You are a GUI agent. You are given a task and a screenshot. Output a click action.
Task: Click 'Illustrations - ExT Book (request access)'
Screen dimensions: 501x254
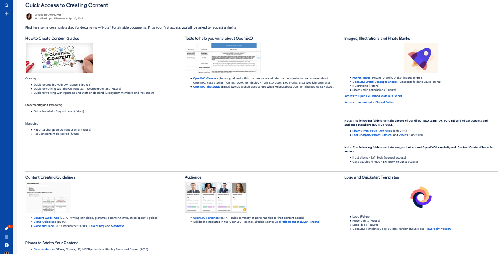[x=379, y=157]
